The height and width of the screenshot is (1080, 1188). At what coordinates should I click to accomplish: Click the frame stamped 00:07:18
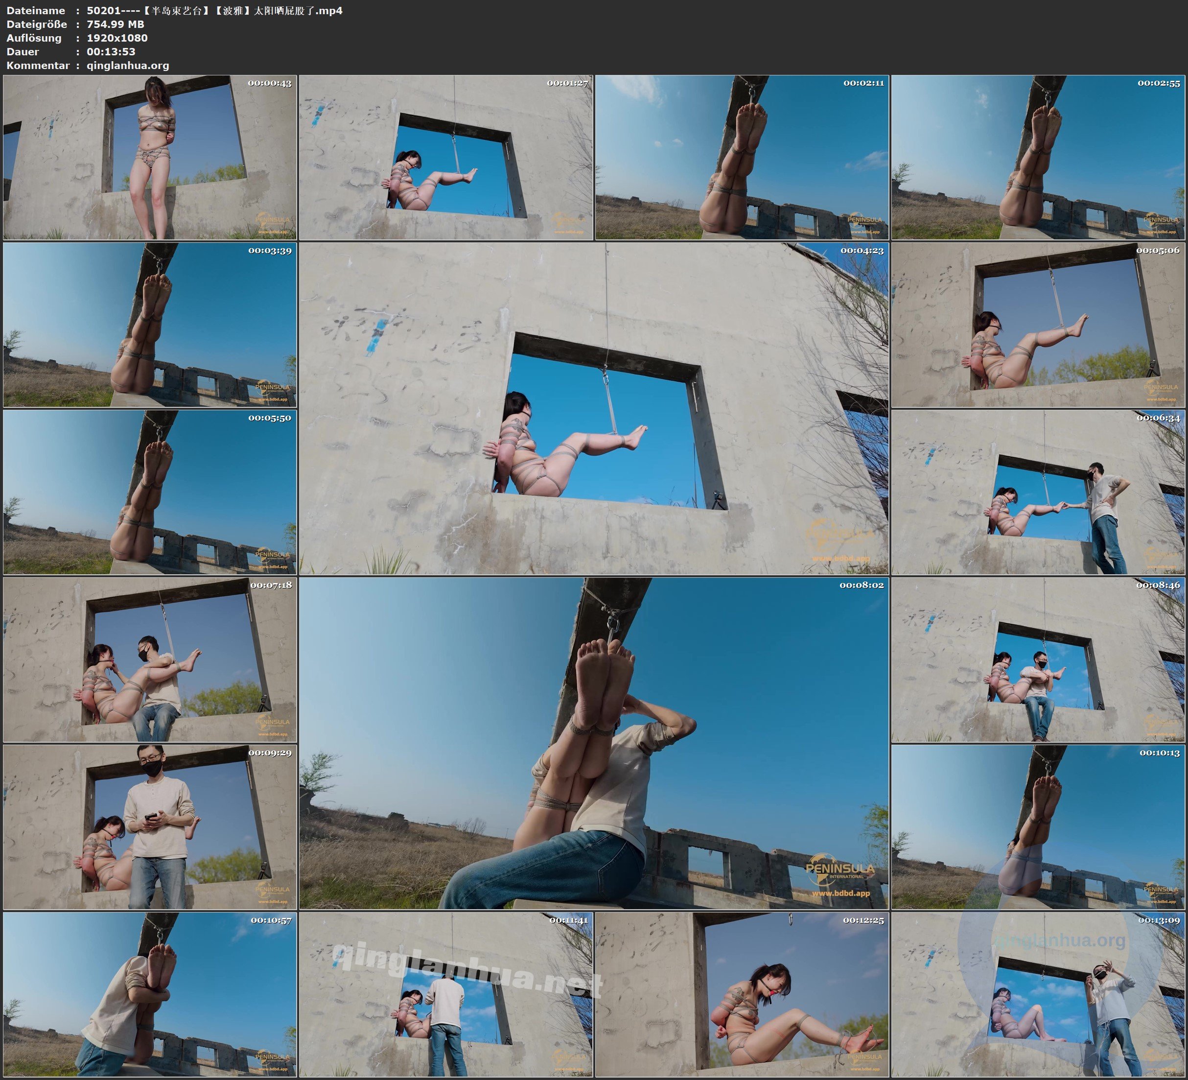[x=150, y=659]
